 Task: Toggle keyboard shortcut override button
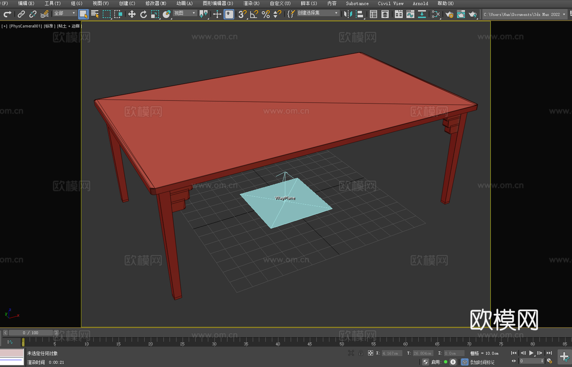pos(229,14)
